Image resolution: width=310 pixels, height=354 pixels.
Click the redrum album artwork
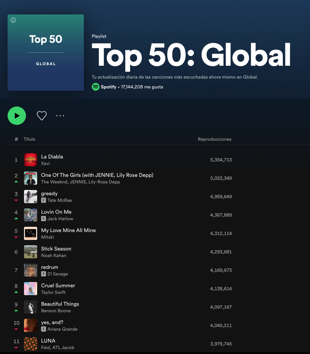31,270
